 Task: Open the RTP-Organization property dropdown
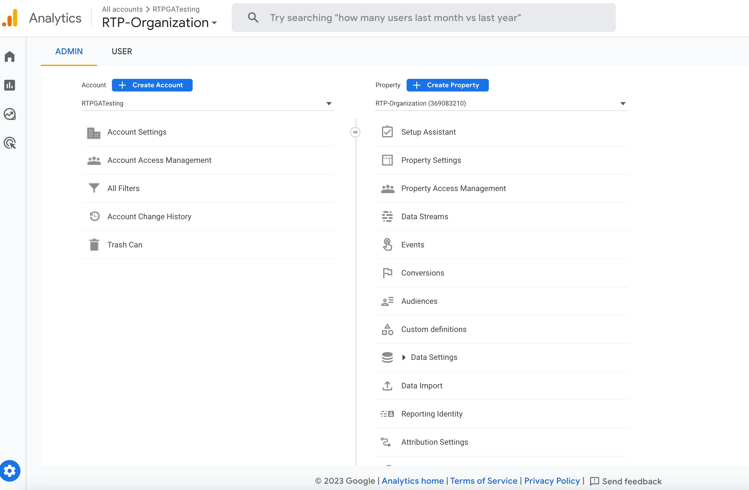tap(502, 103)
